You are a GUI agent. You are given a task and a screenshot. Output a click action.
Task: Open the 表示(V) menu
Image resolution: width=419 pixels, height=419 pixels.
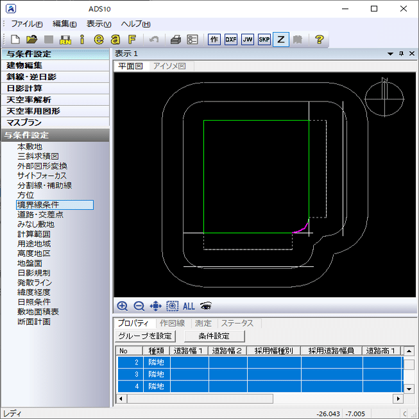99,24
